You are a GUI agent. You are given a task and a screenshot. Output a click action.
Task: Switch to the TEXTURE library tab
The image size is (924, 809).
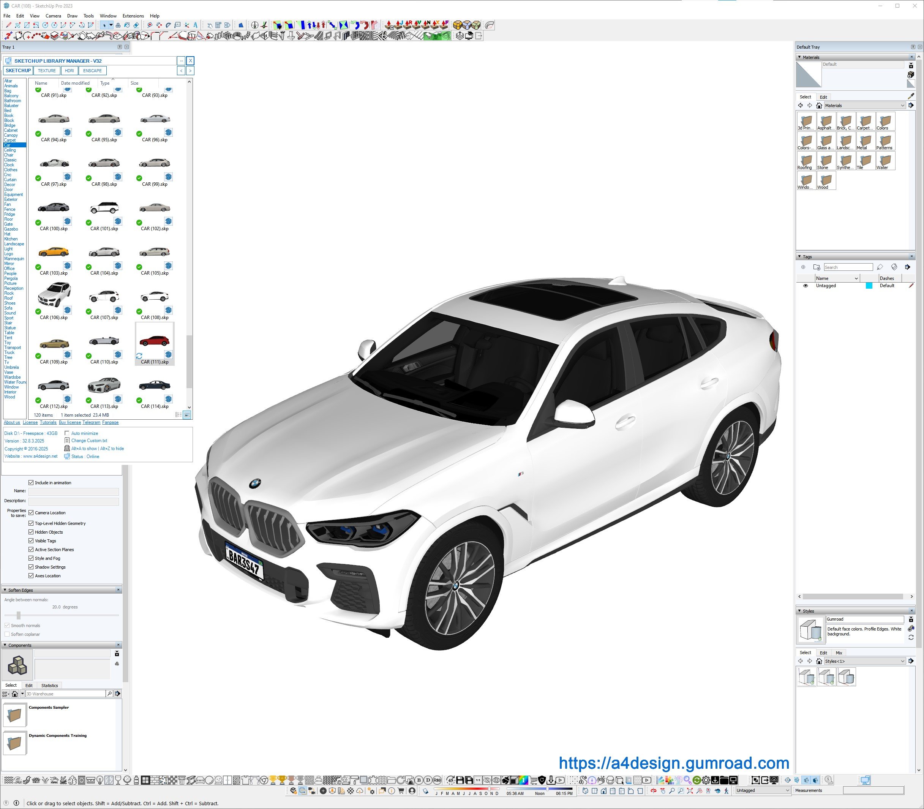(x=47, y=70)
